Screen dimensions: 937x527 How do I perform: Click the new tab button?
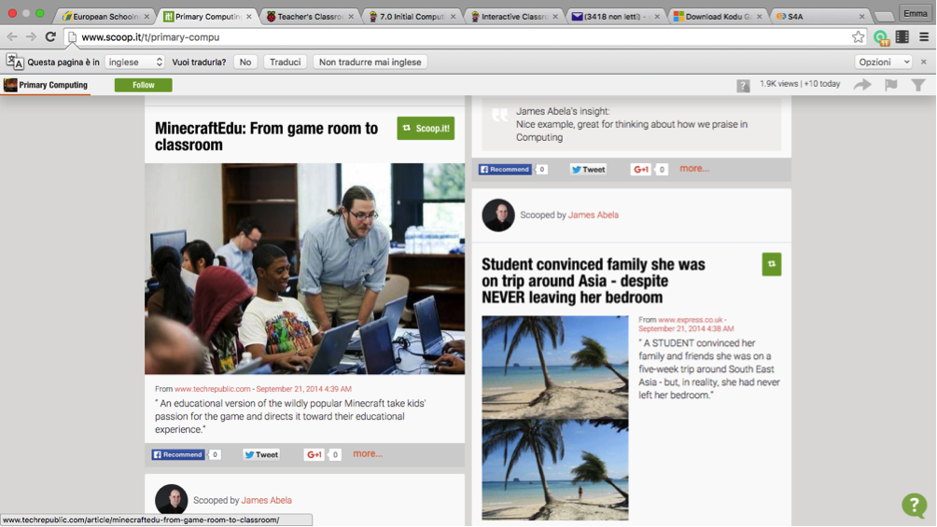click(885, 17)
